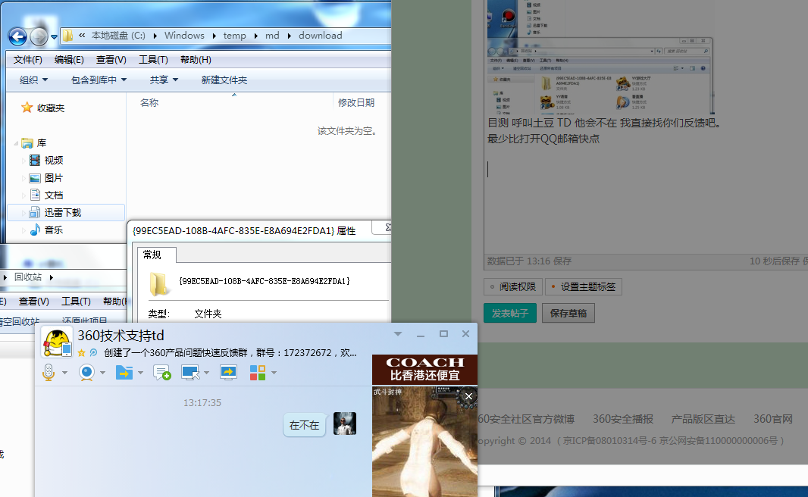Click folder name field in properties dialog
808x497 pixels.
coord(265,281)
